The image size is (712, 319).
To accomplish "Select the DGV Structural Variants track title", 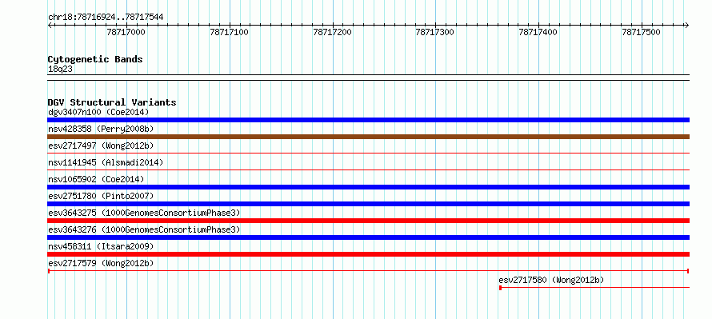I will (x=112, y=102).
